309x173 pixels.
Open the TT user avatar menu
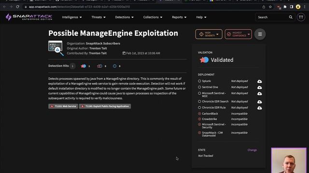[301, 17]
